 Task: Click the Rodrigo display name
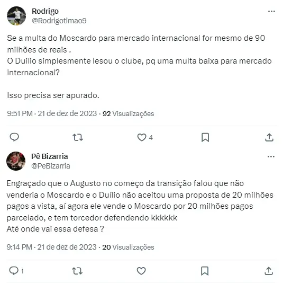[45, 11]
